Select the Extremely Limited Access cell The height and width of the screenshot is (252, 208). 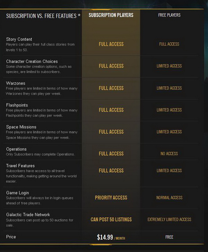(169, 219)
